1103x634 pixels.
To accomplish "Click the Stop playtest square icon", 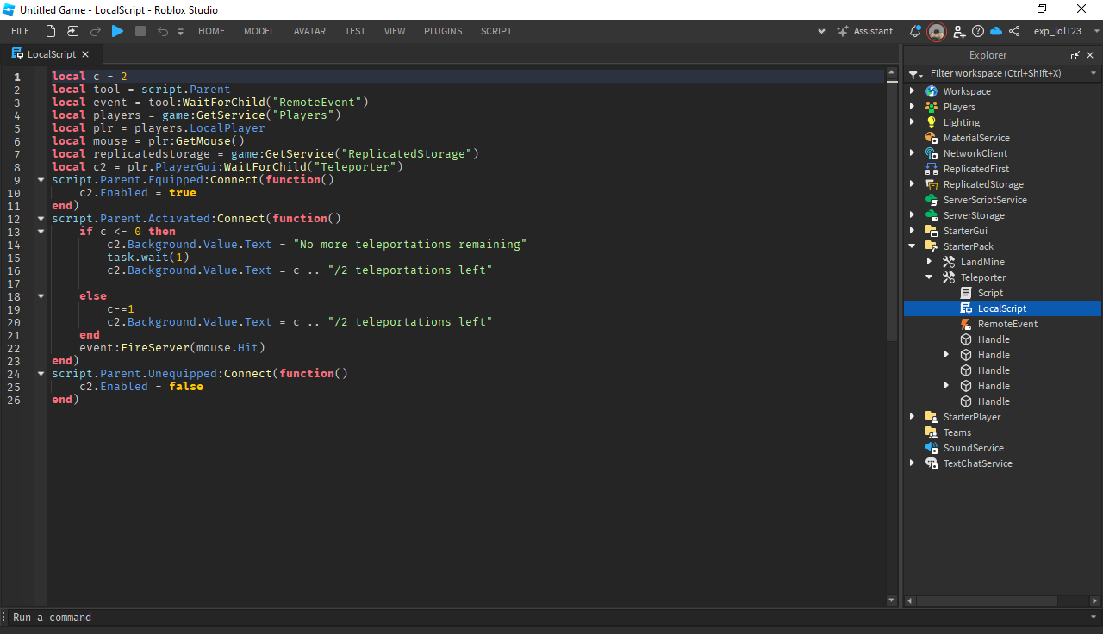I will [x=140, y=31].
